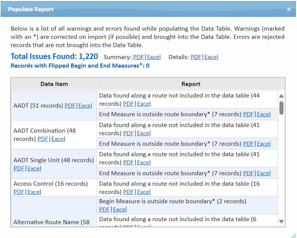This screenshot has height=238, width=297.
Task: Open PDF for AADT Combination records
Action: click(x=43, y=139)
